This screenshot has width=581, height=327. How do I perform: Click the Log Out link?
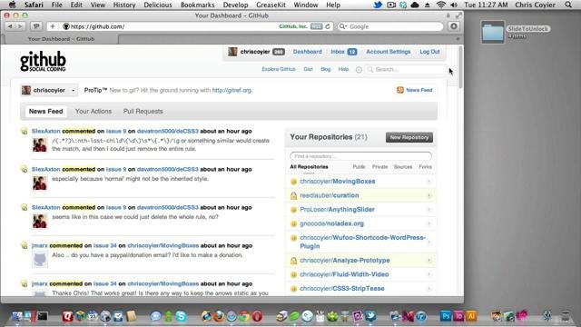(429, 52)
